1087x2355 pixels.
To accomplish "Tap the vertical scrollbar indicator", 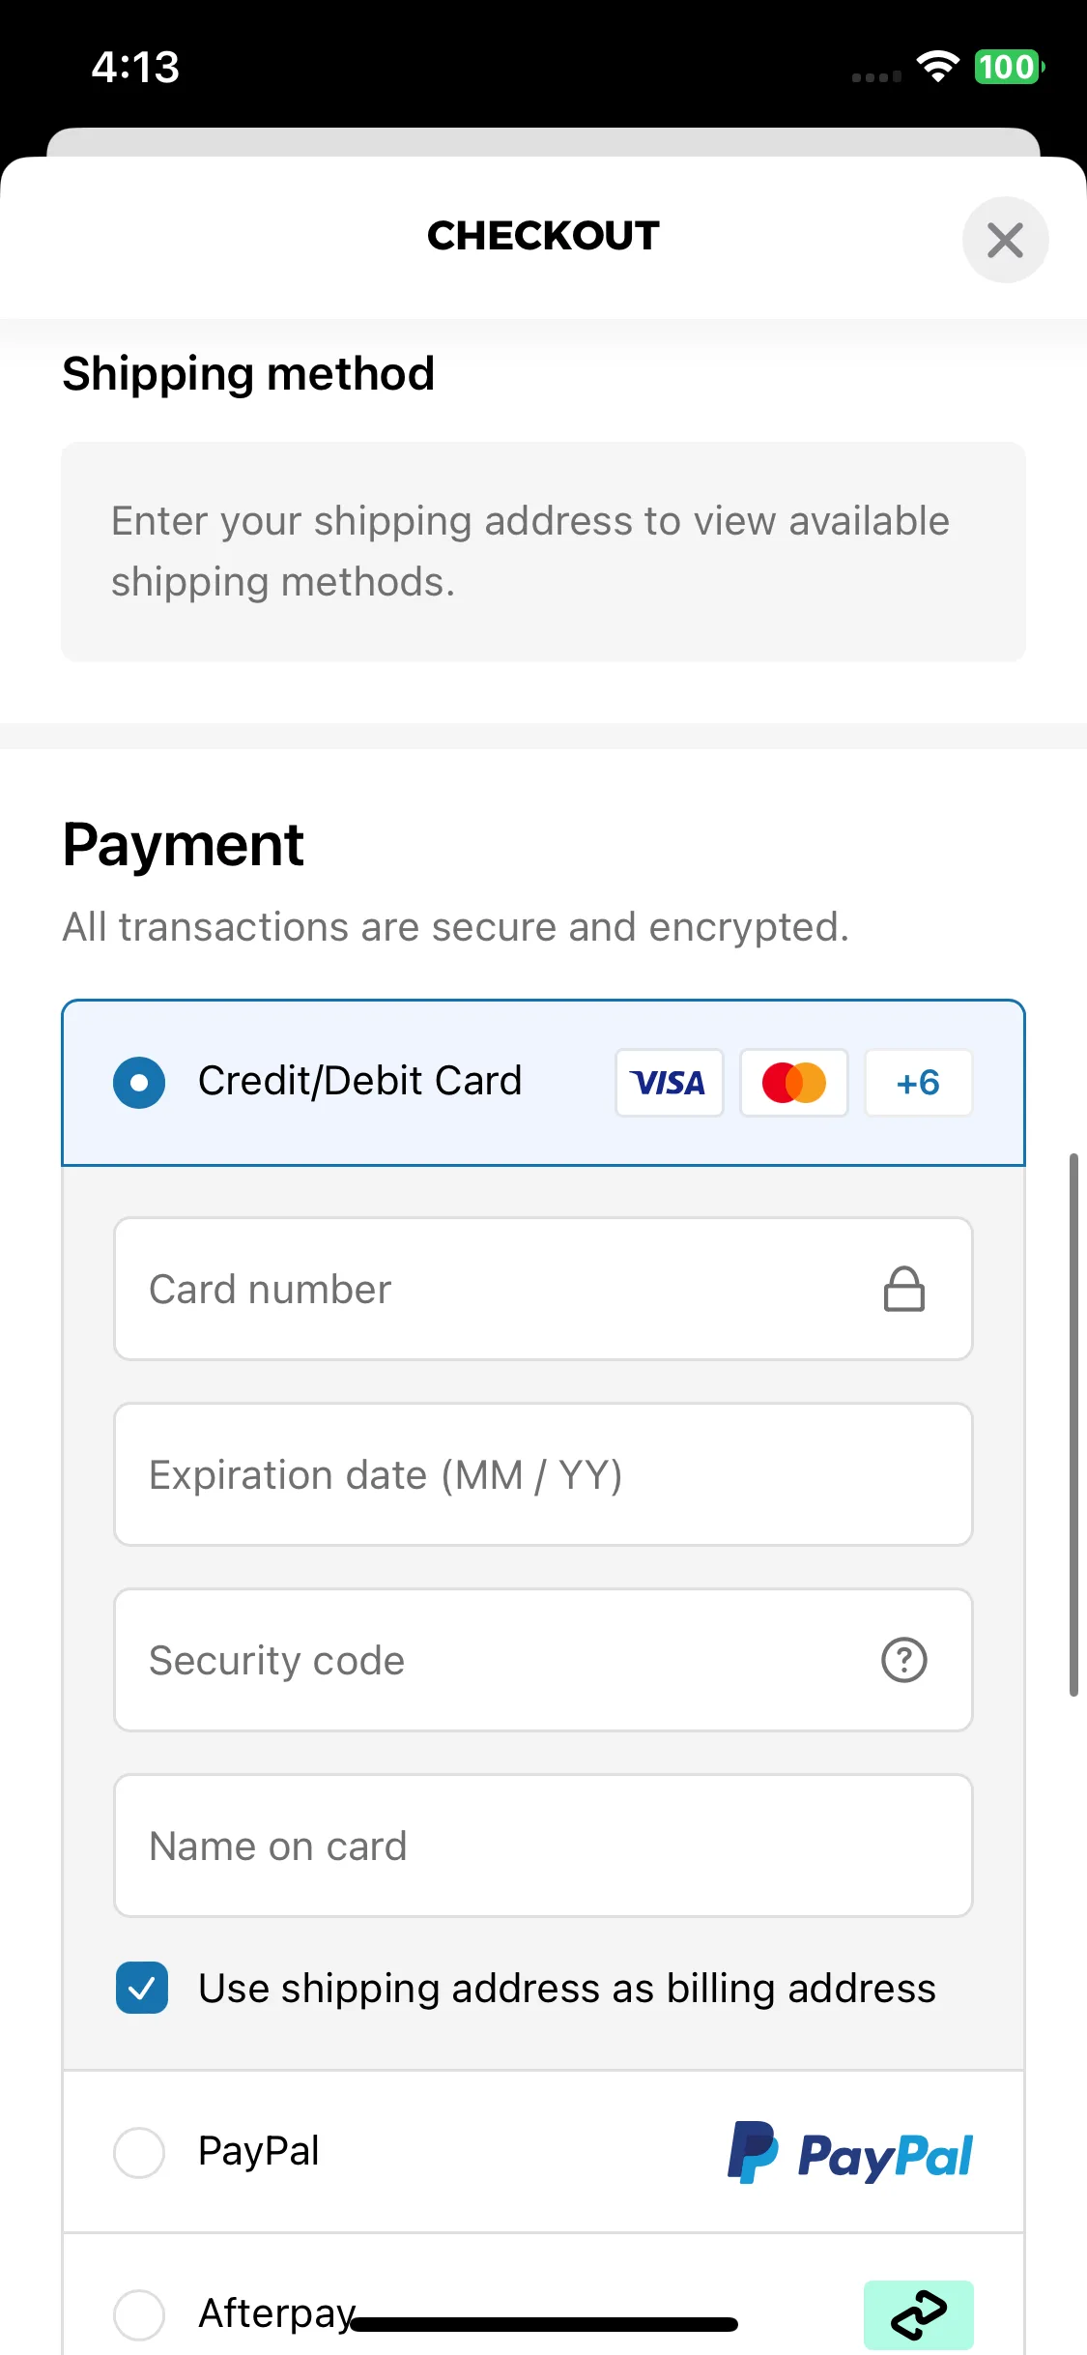I will tap(1073, 1425).
